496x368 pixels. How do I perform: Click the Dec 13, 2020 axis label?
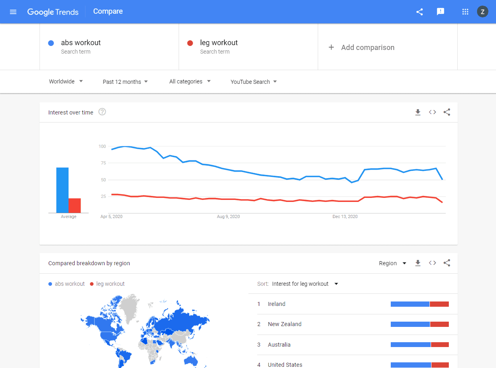(x=345, y=217)
